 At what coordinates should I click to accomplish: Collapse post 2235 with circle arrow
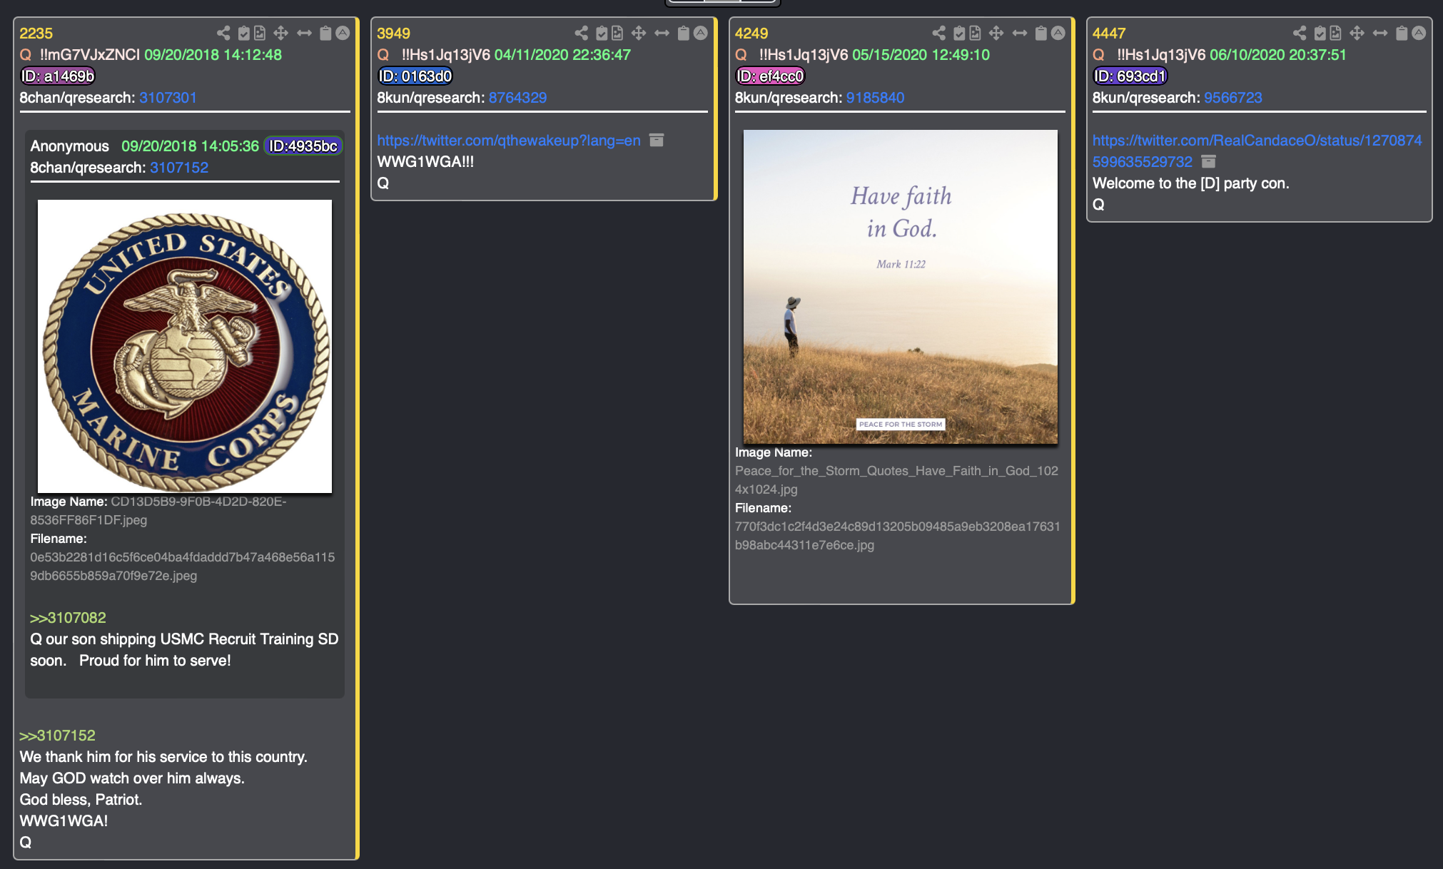coord(343,33)
